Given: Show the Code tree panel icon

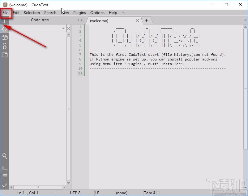Looking at the screenshot, I should click(5, 29).
